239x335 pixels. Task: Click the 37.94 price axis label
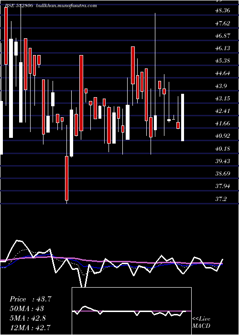click(223, 186)
